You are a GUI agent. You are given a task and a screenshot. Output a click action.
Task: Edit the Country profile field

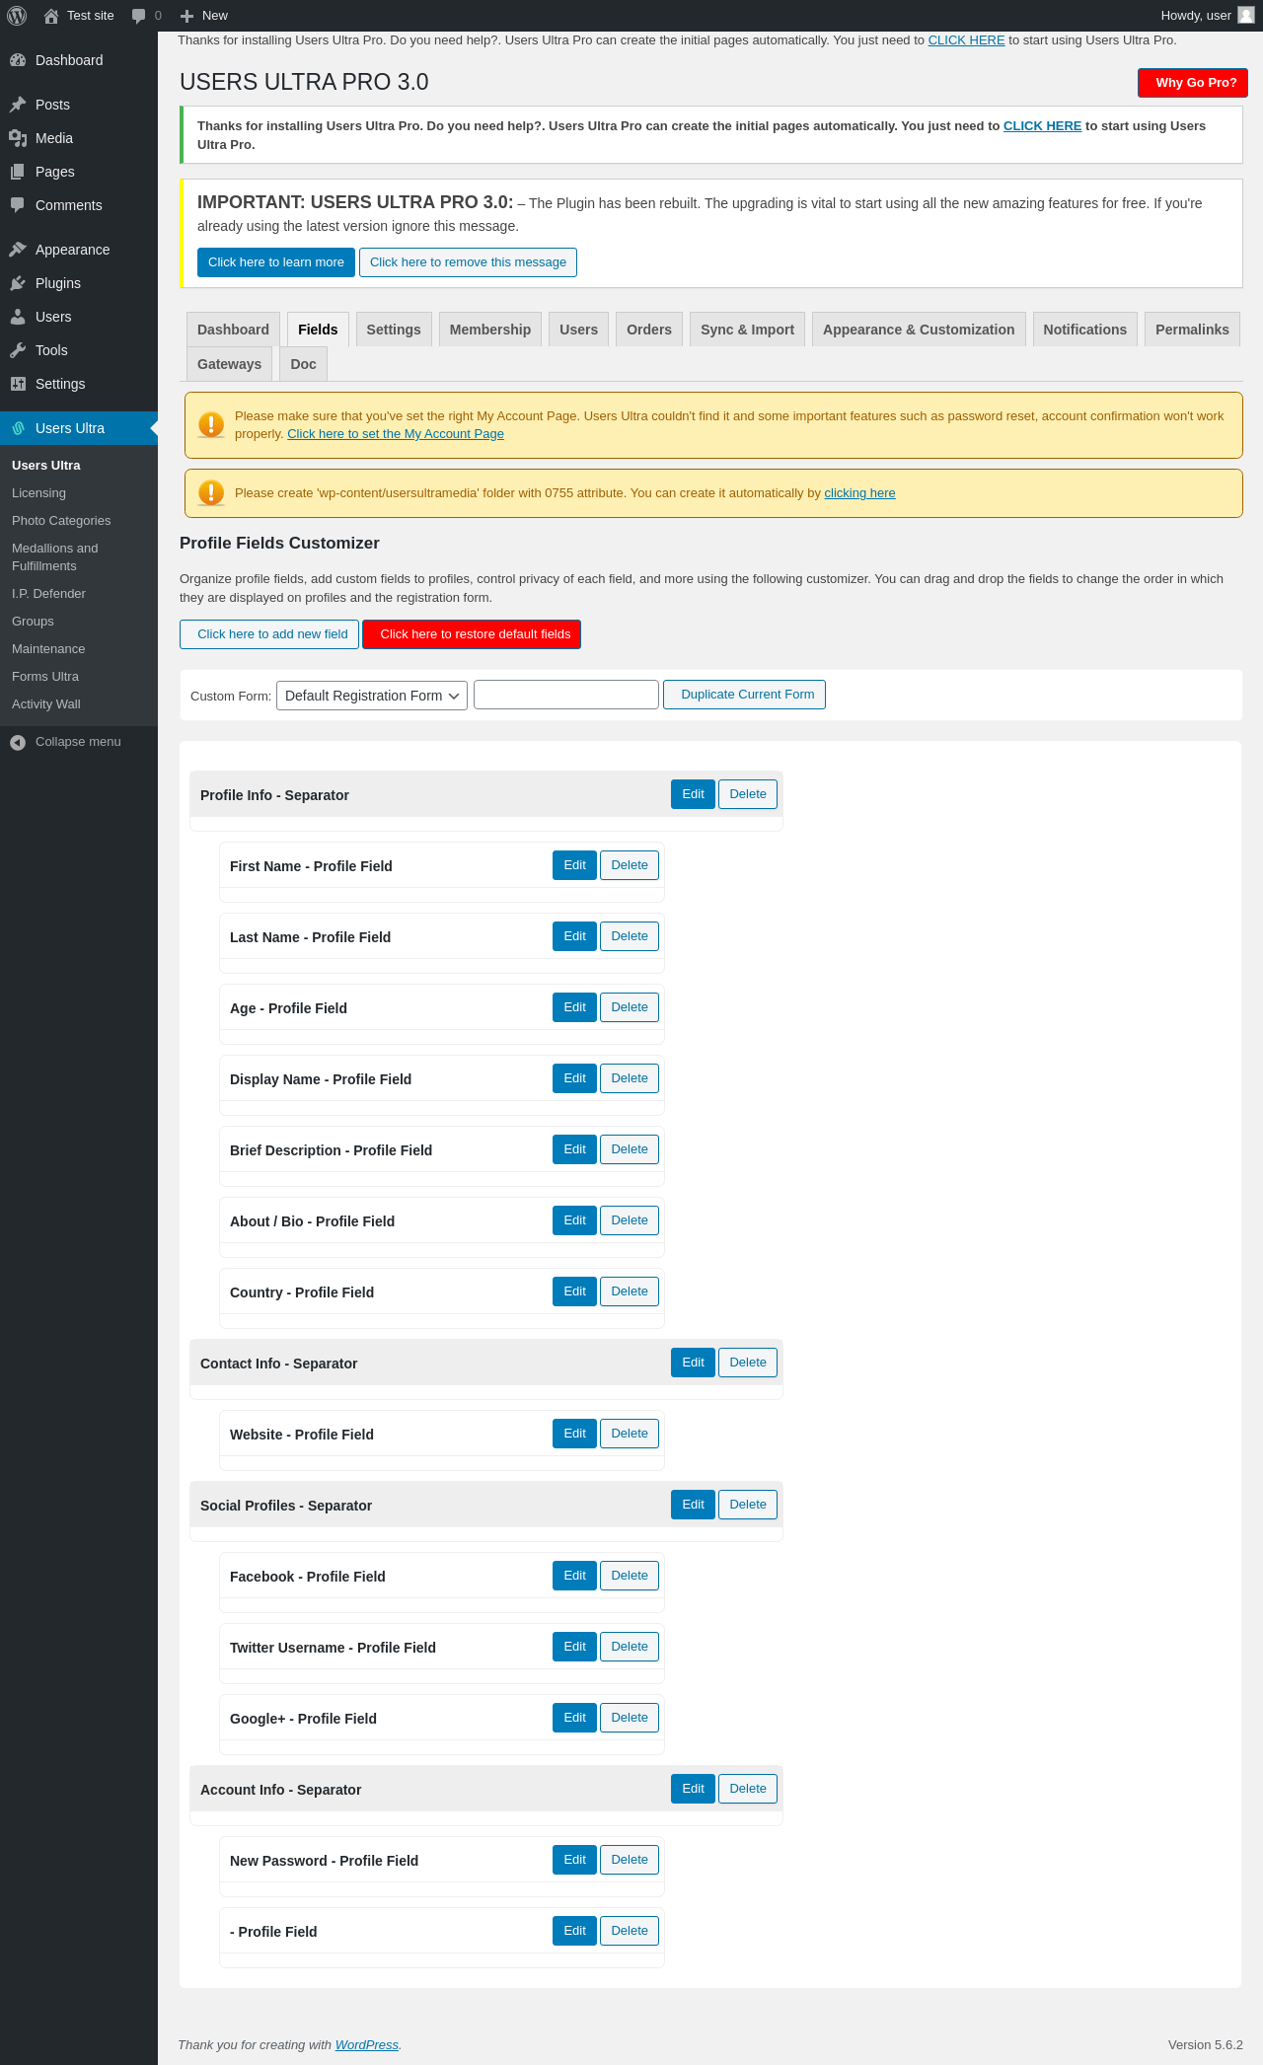(x=574, y=1291)
